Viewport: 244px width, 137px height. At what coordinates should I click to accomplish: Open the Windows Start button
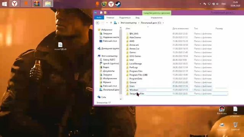(4, 4)
